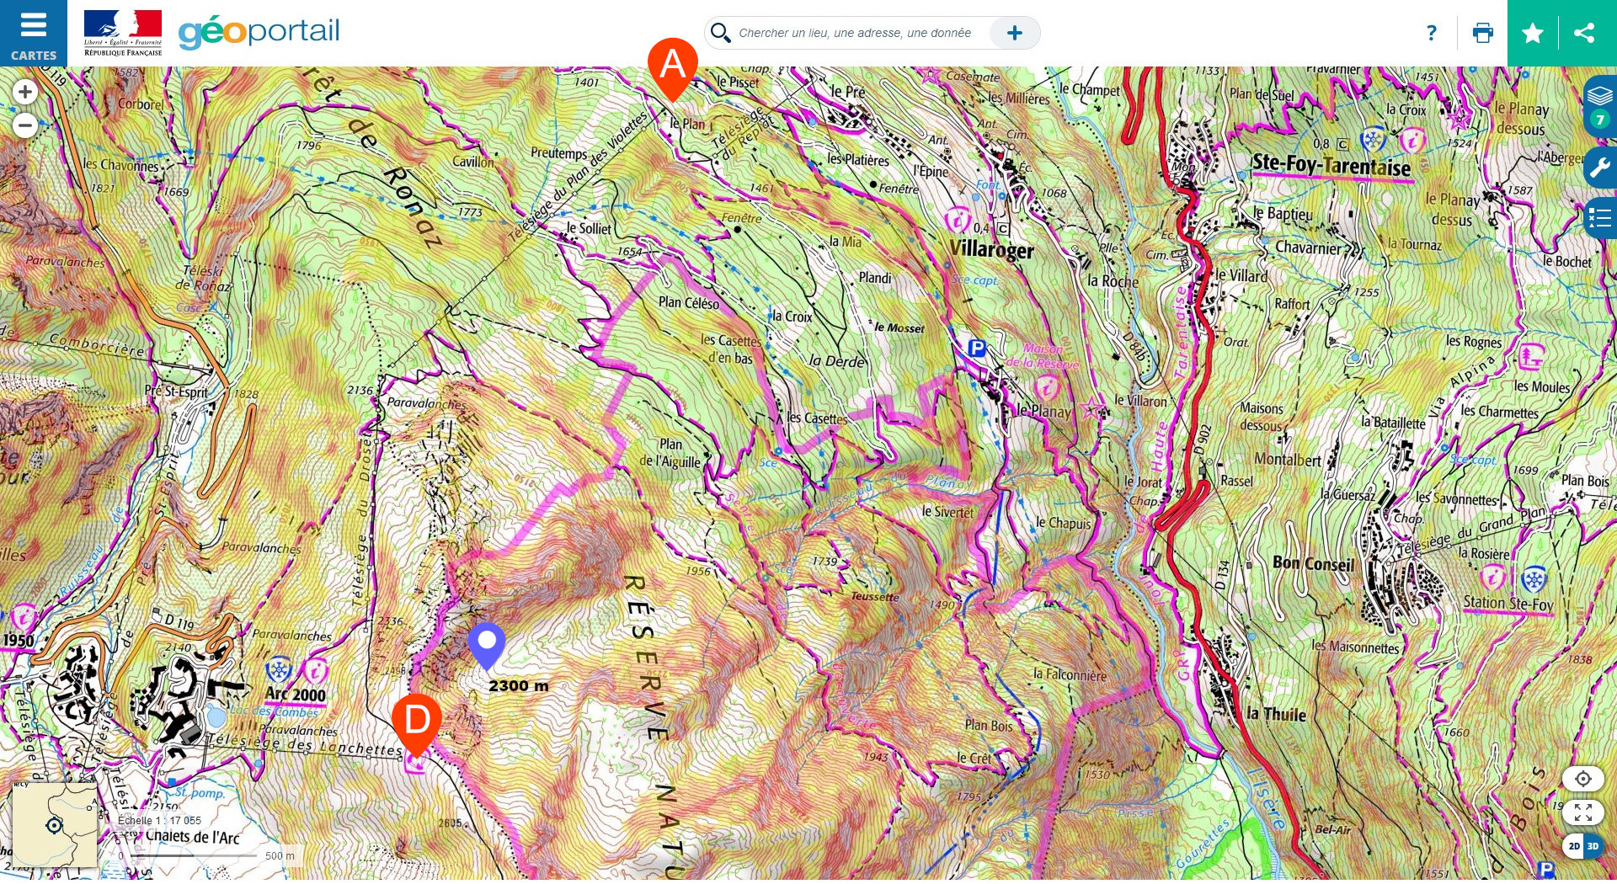
Task: Center map on my location
Action: [x=1583, y=779]
